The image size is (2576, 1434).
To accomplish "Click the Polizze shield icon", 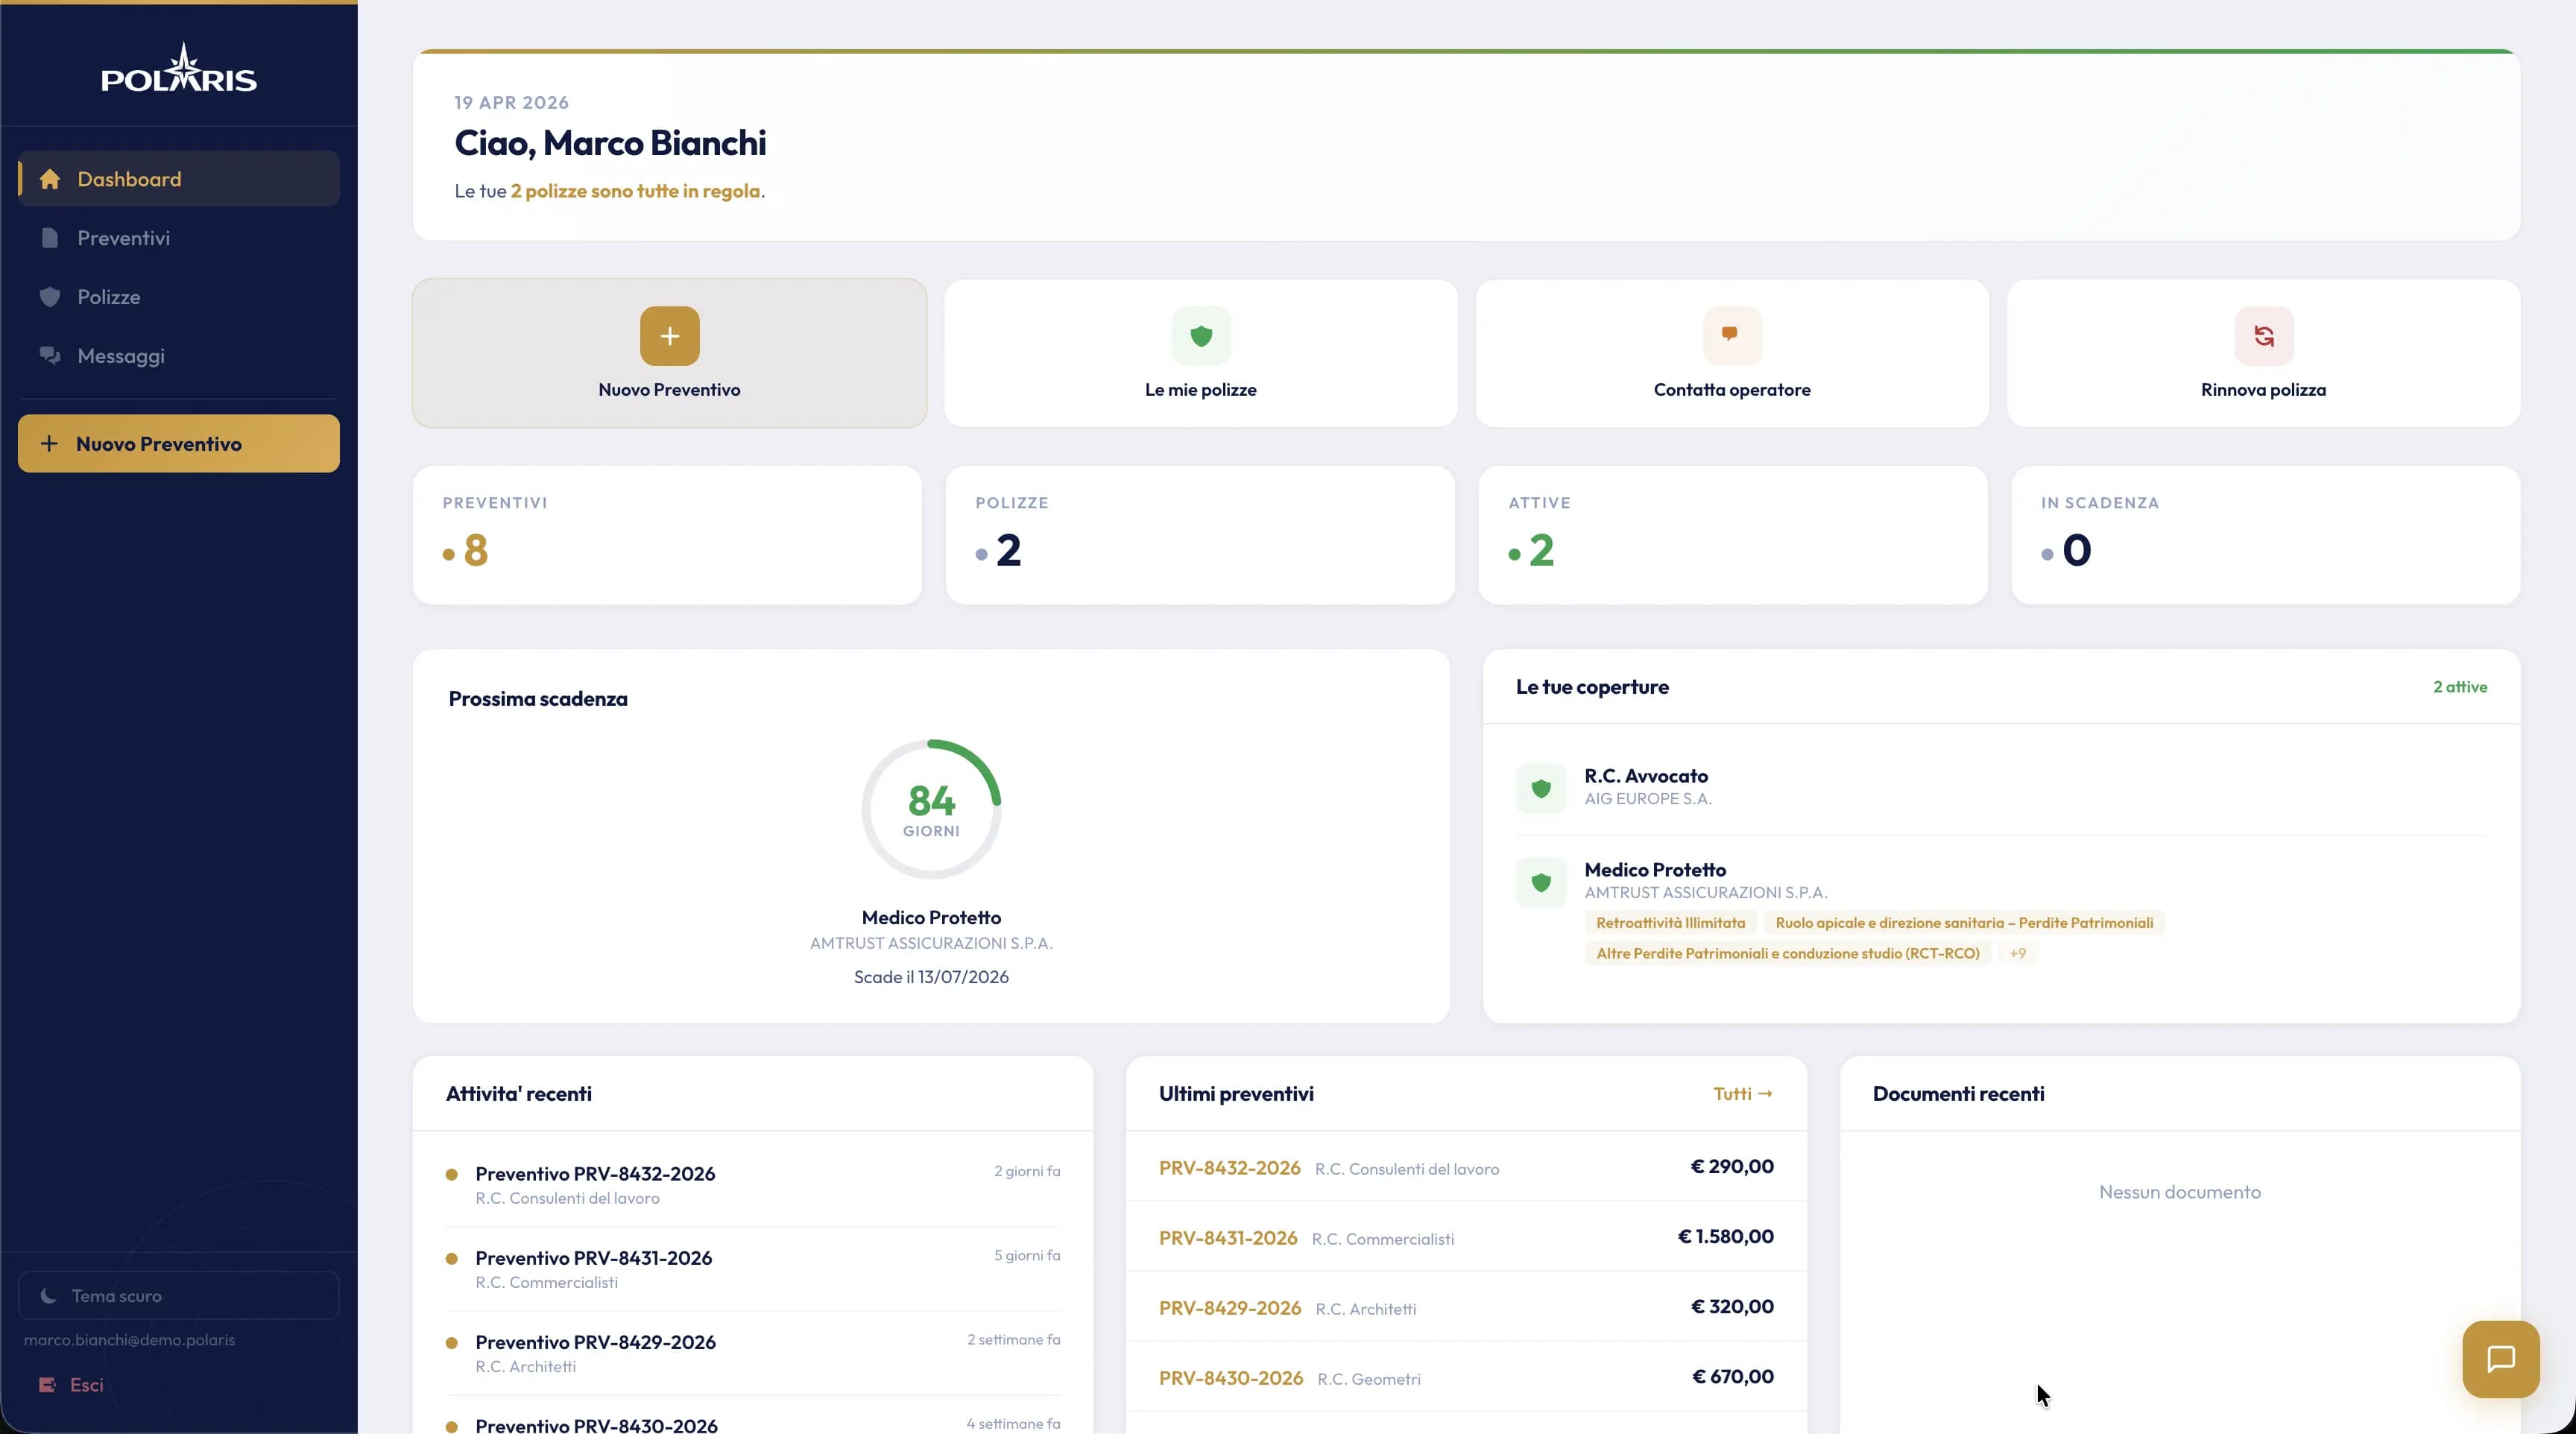I will [49, 296].
